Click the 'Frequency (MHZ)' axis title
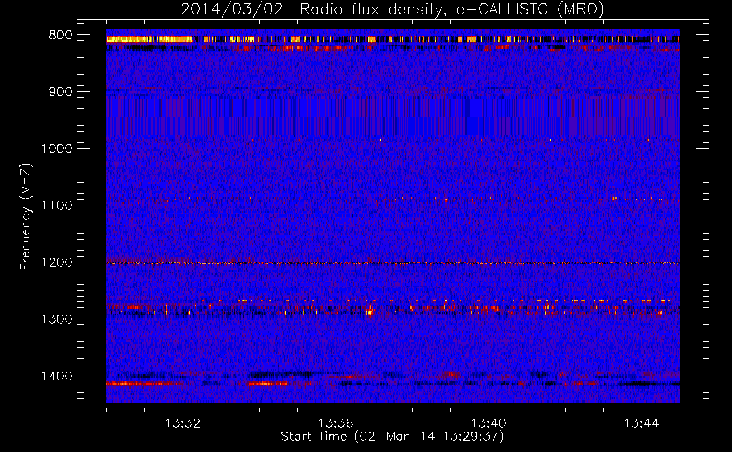732x452 pixels. pos(26,217)
